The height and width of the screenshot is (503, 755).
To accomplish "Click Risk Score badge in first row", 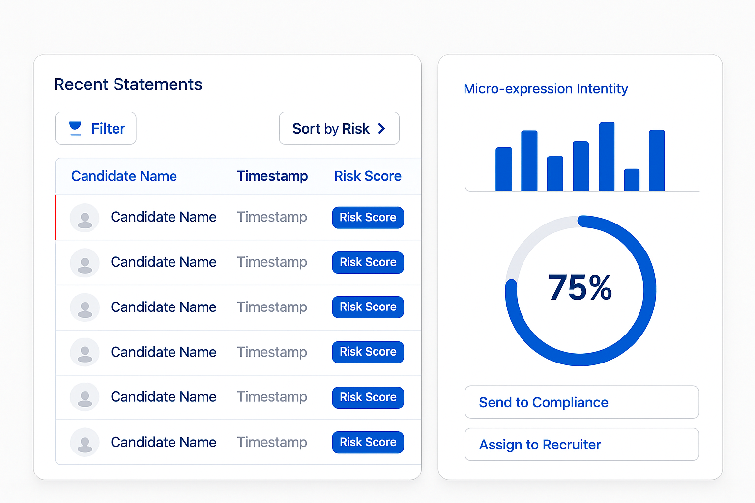I will pos(368,218).
